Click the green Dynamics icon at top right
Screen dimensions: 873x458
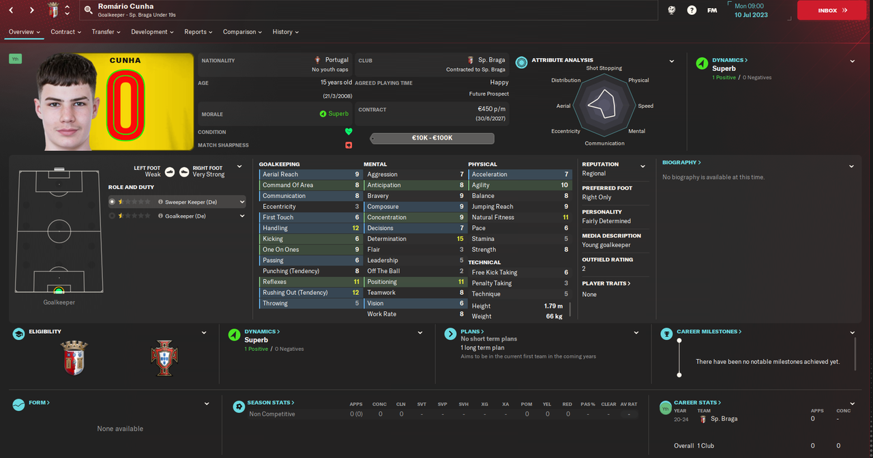coord(702,63)
